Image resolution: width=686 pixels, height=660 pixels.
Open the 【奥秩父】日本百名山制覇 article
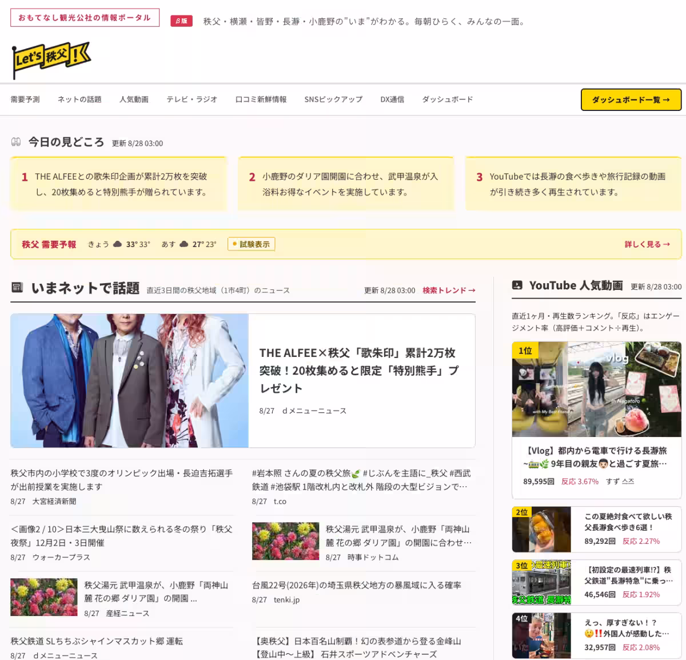coord(357,647)
